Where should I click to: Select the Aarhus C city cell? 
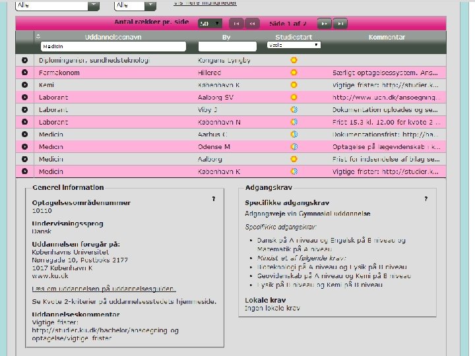point(212,134)
